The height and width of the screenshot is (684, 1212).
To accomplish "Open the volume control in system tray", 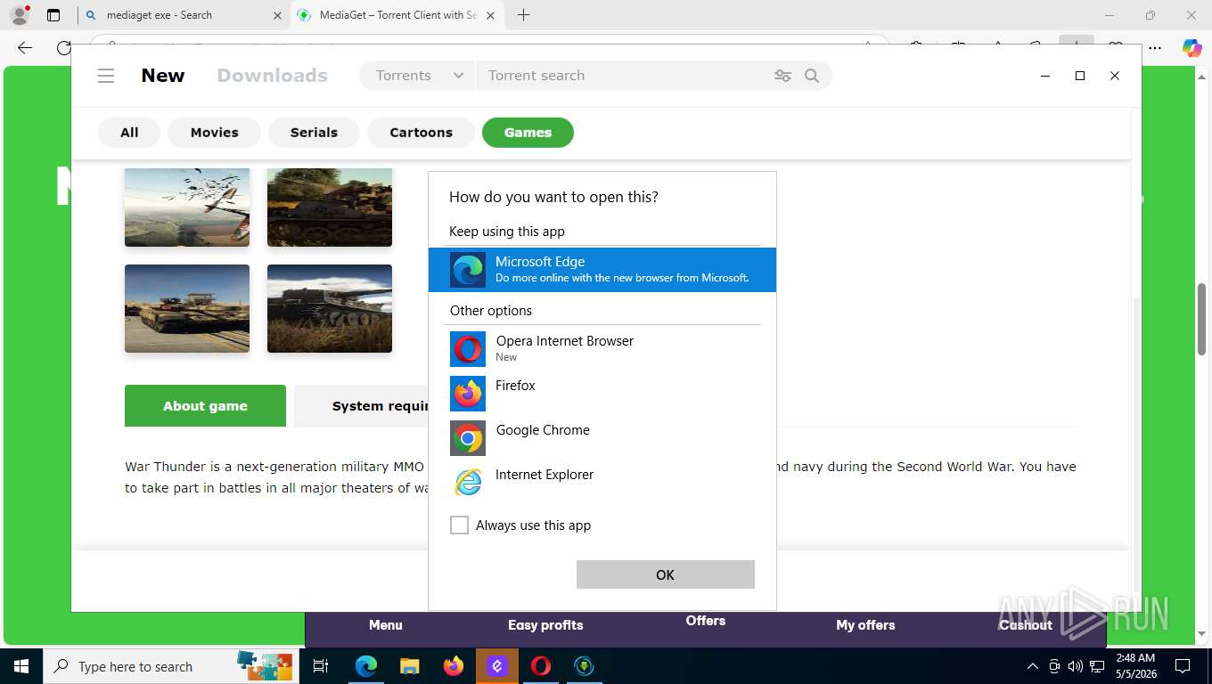I will 1076,666.
